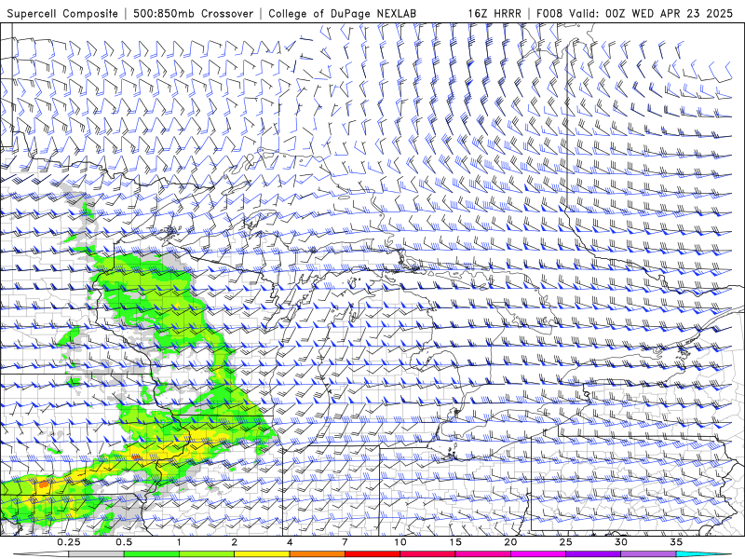Click the legend value 10

(400, 542)
